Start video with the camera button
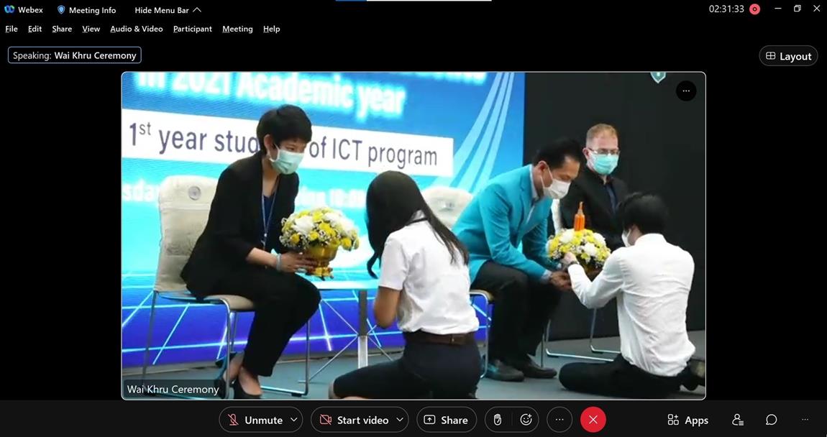This screenshot has width=827, height=437. pos(353,420)
